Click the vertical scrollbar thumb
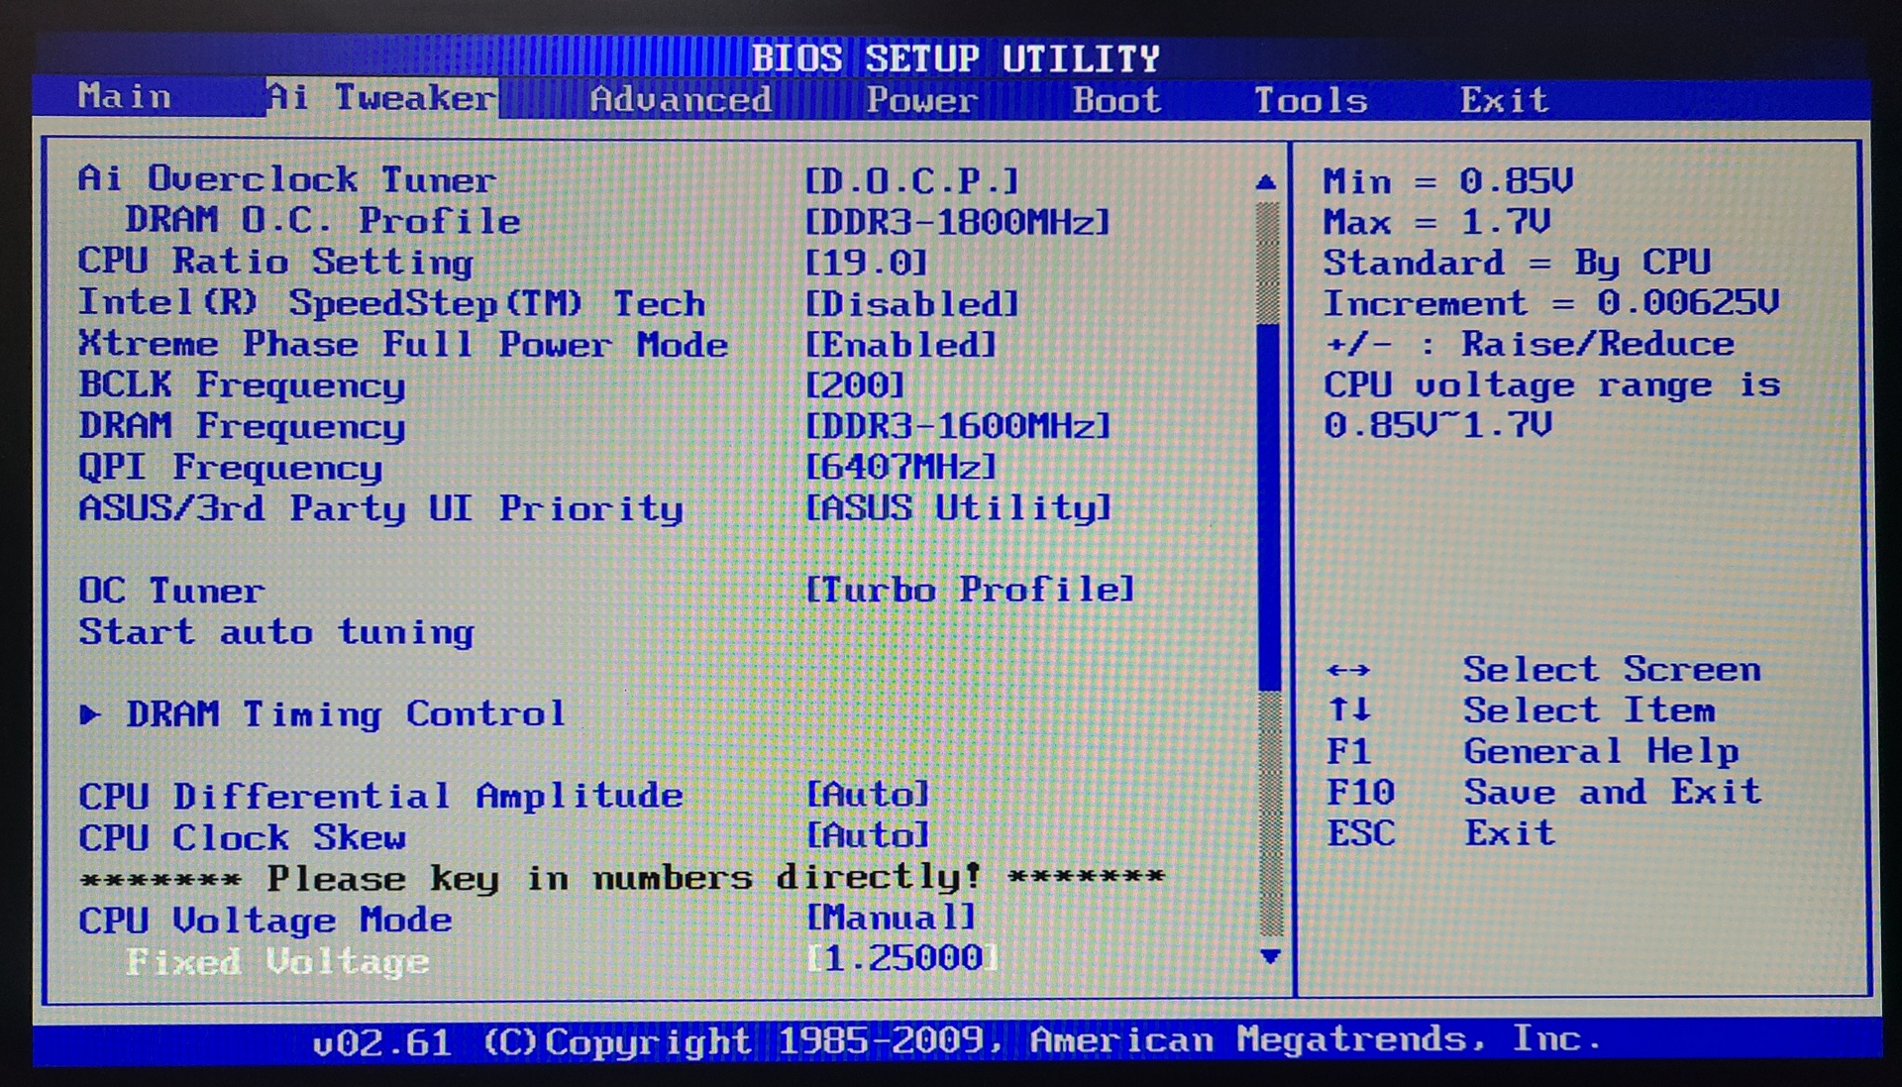1902x1087 pixels. pyautogui.click(x=1269, y=505)
